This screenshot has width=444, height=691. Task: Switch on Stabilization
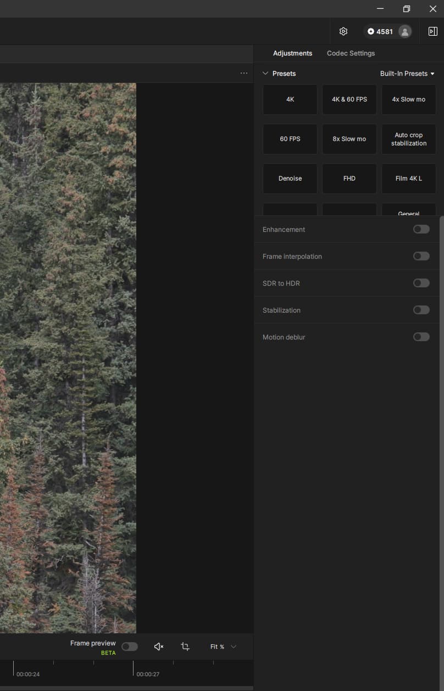click(421, 310)
